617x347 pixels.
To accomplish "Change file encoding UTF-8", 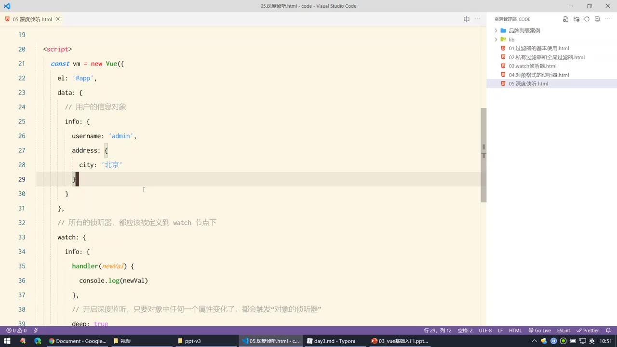I will 485,331.
